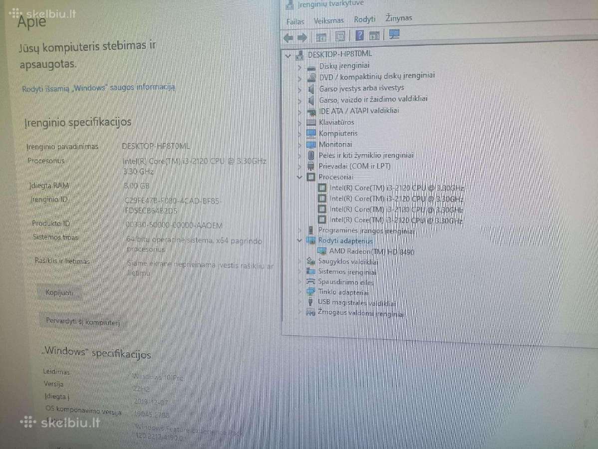The width and height of the screenshot is (598, 449).
Task: Click the 8,00 GB installed RAM value
Action: tap(137, 186)
